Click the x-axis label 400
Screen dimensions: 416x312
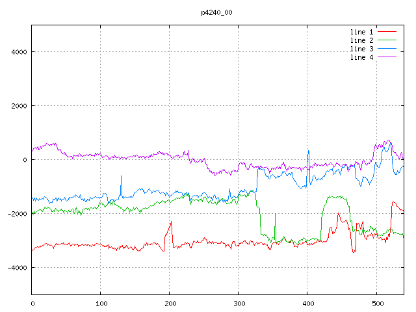[308, 304]
